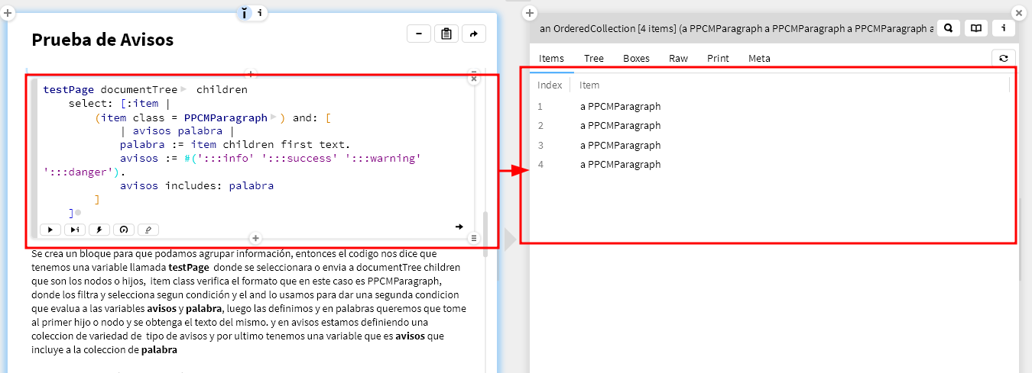Open the Boxes tab
This screenshot has height=373, width=1032.
pos(636,59)
